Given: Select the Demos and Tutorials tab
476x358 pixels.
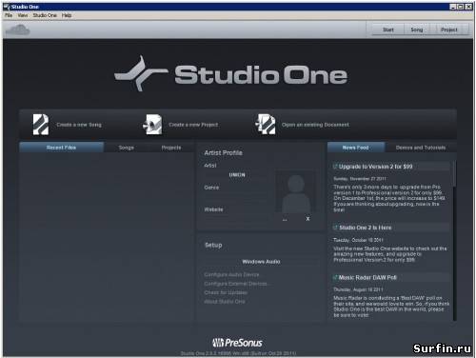Looking at the screenshot, I should pos(421,148).
